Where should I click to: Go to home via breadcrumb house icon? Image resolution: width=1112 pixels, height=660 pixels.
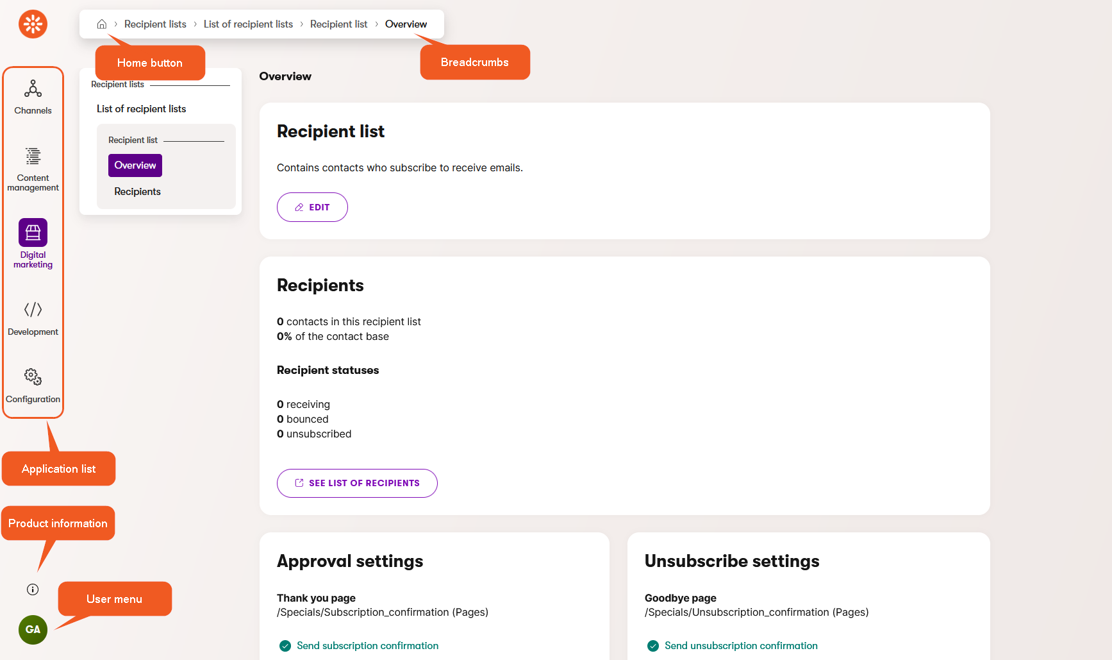pos(102,24)
